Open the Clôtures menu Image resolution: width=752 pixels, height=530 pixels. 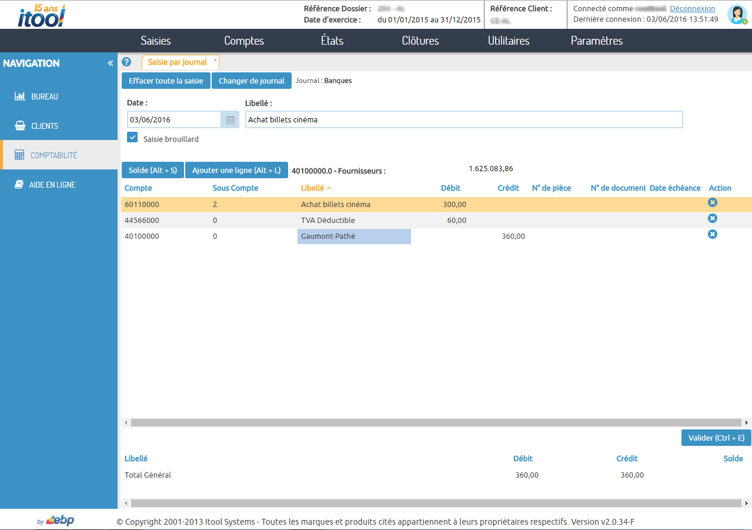pos(420,41)
